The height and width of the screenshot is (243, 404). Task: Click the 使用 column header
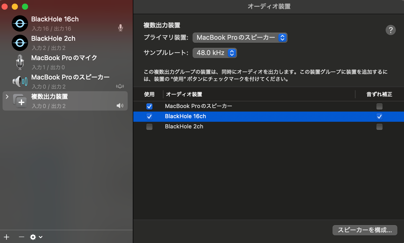pyautogui.click(x=149, y=94)
